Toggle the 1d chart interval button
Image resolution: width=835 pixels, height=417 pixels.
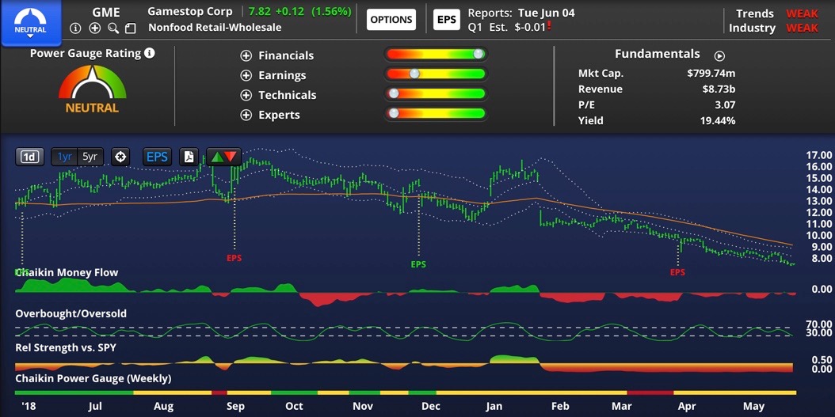click(29, 157)
